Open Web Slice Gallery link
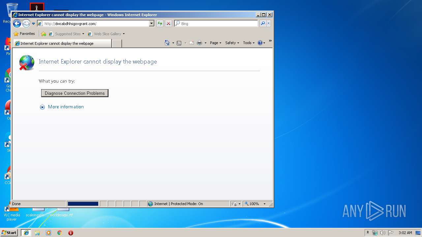Viewport: 422px width, 237px height. (105, 34)
